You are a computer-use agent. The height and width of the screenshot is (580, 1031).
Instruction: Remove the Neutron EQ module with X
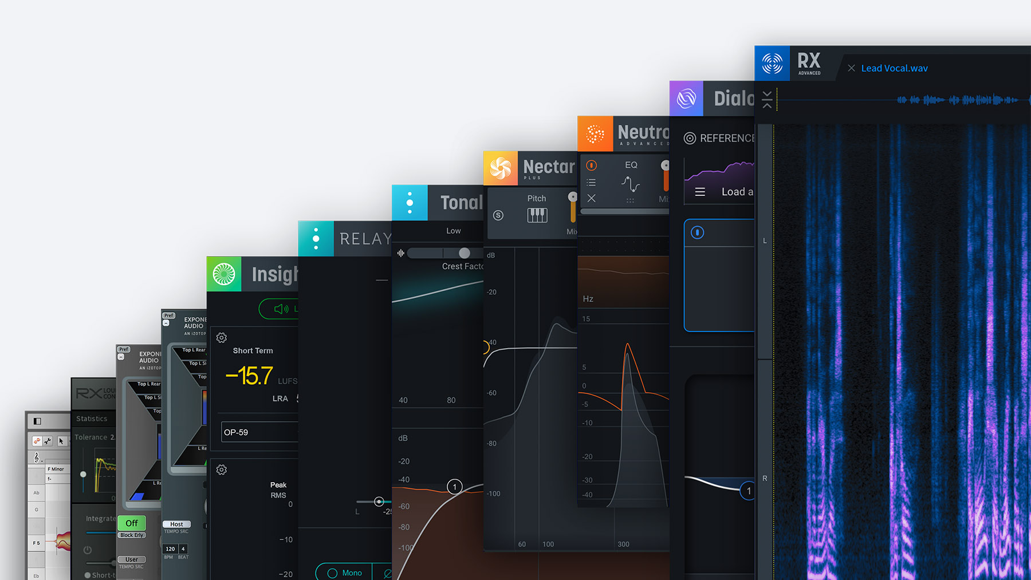[592, 198]
